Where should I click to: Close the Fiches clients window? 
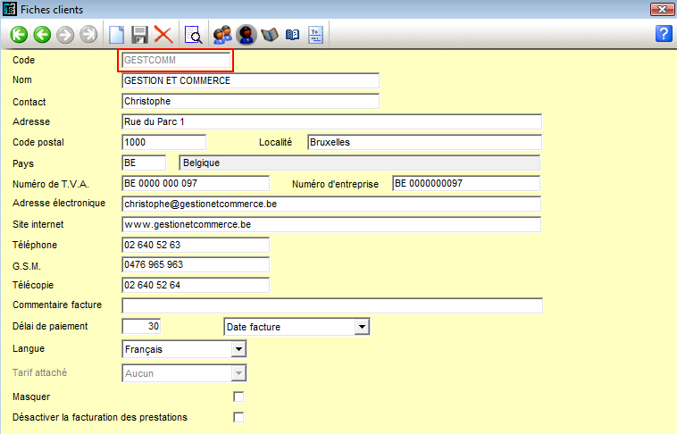pos(662,9)
